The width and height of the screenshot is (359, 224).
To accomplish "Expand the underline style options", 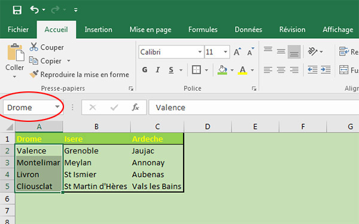I will pos(181,70).
